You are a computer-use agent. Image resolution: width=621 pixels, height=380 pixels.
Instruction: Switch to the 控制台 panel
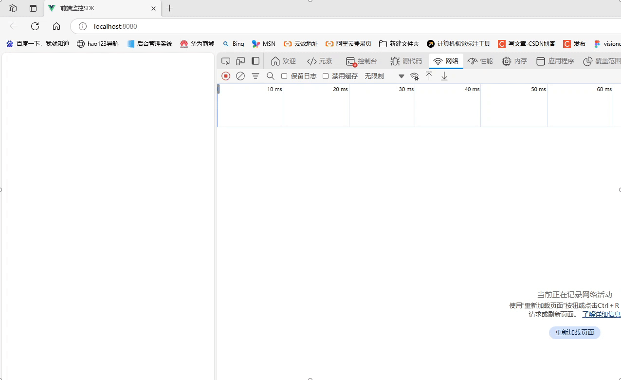click(362, 61)
